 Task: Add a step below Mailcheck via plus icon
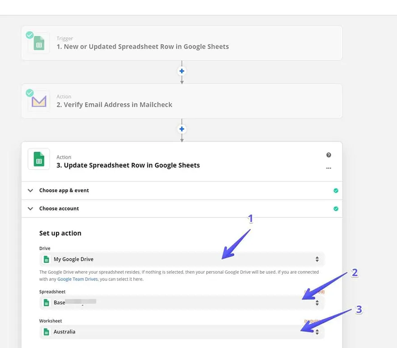click(182, 129)
